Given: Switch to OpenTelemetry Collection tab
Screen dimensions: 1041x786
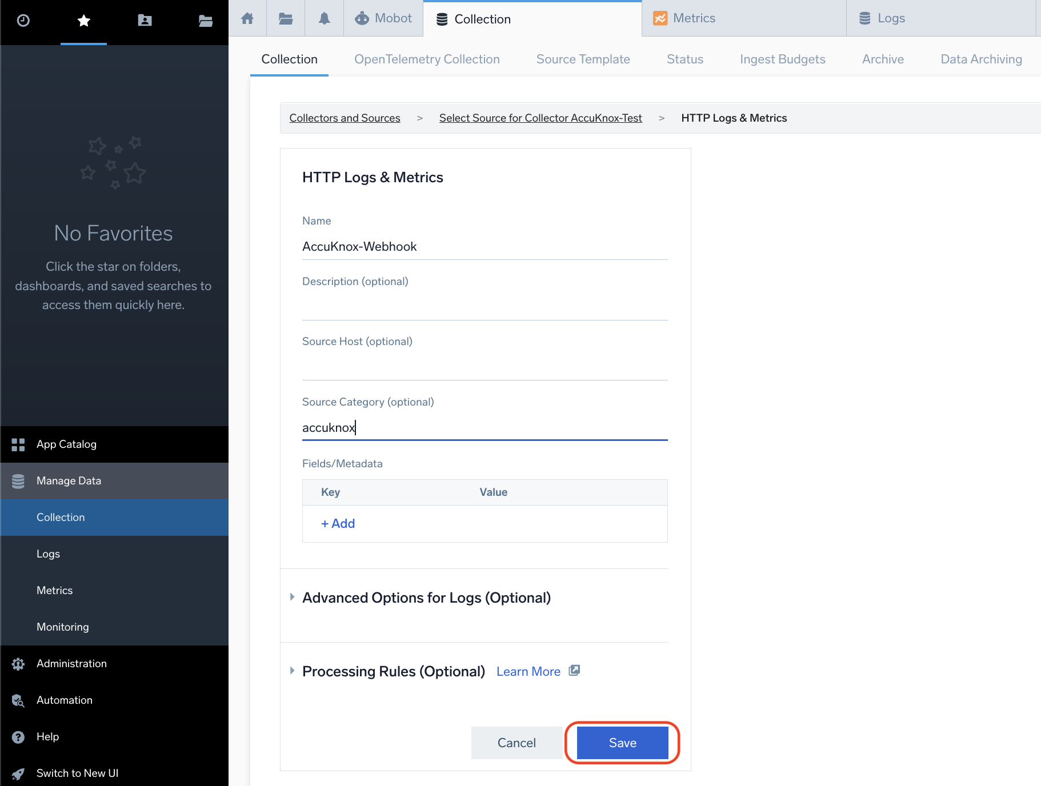Looking at the screenshot, I should tap(427, 59).
